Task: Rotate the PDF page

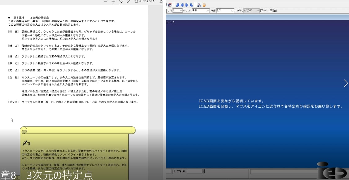Action: point(121,2)
